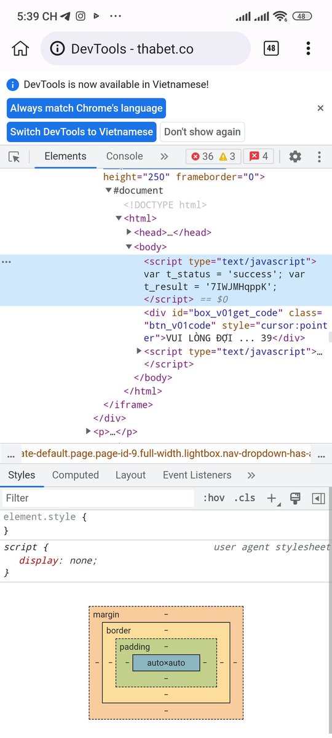Open the 3 warnings counter
This screenshot has width=332, height=738.
(x=227, y=157)
